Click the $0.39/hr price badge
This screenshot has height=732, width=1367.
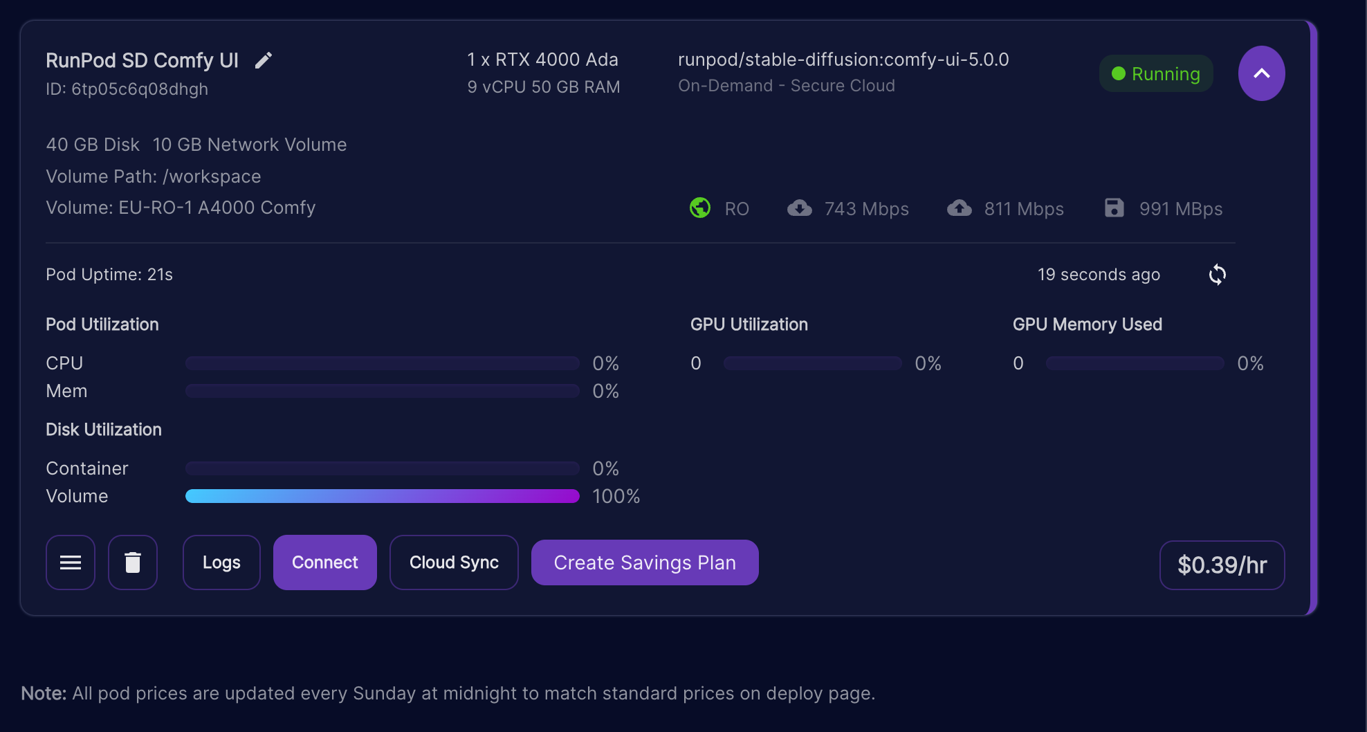[x=1222, y=565]
